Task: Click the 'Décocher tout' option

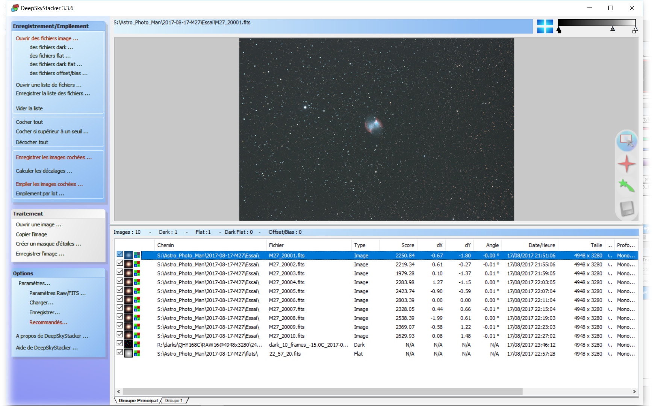Action: (32, 142)
